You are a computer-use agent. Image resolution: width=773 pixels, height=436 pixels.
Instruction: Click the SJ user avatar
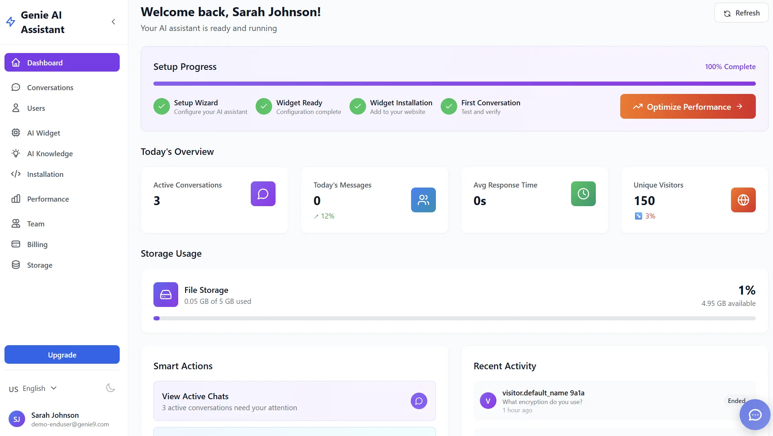click(17, 419)
